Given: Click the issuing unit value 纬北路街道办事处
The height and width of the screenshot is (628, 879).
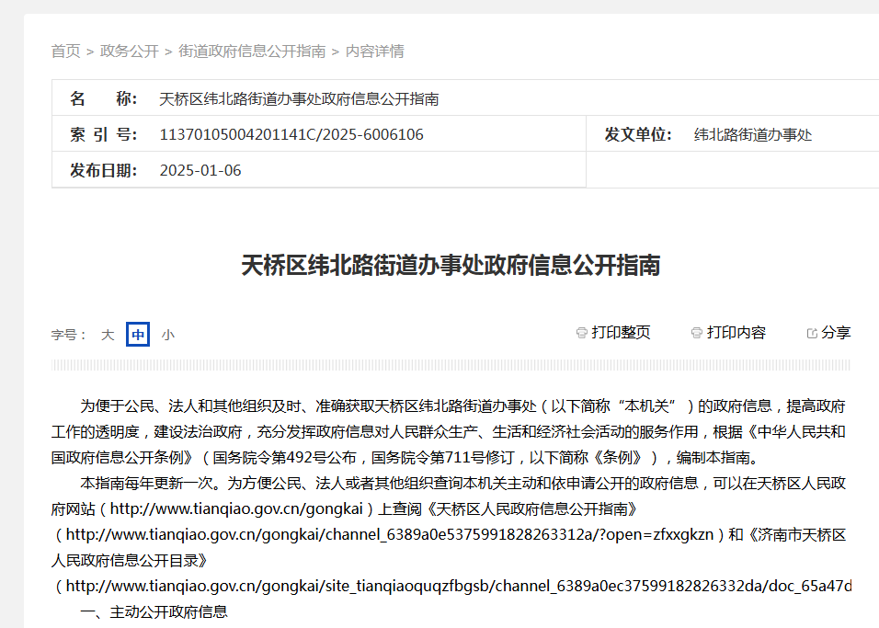Looking at the screenshot, I should coord(753,135).
